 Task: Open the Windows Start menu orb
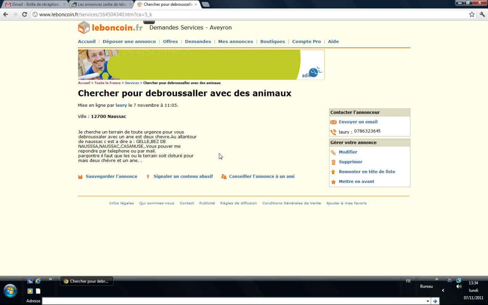point(10,291)
